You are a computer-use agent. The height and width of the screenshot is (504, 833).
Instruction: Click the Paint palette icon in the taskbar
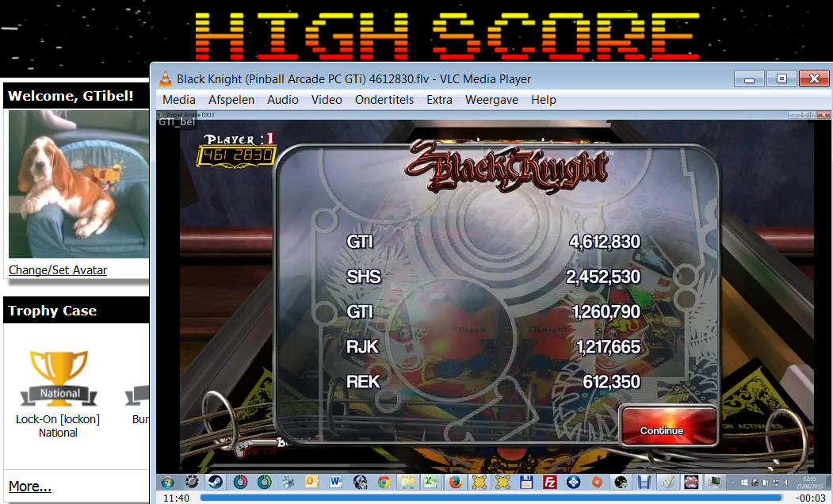(668, 482)
